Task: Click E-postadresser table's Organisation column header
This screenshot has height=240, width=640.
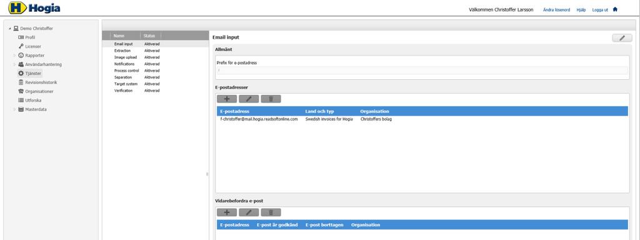Action: pos(374,112)
